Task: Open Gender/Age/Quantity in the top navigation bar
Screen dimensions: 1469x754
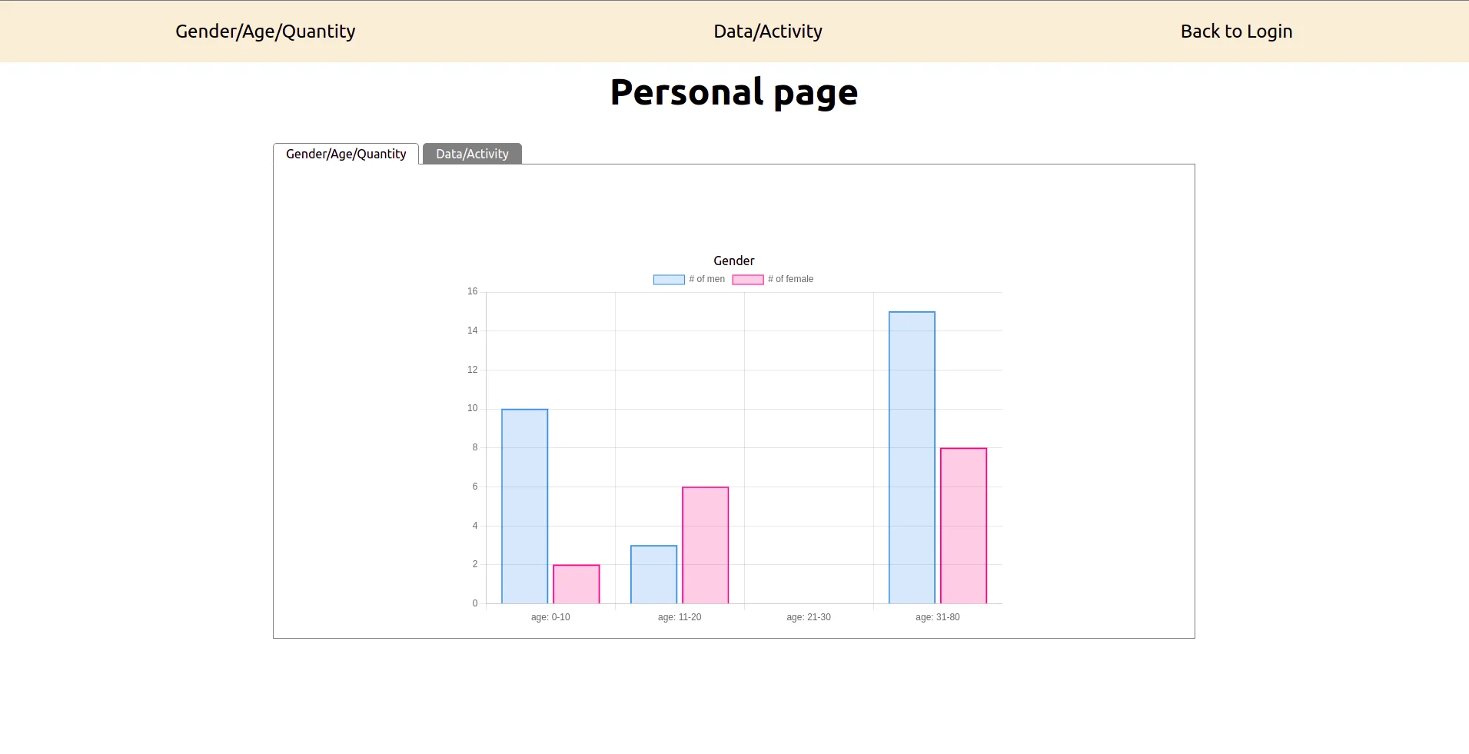Action: tap(265, 32)
